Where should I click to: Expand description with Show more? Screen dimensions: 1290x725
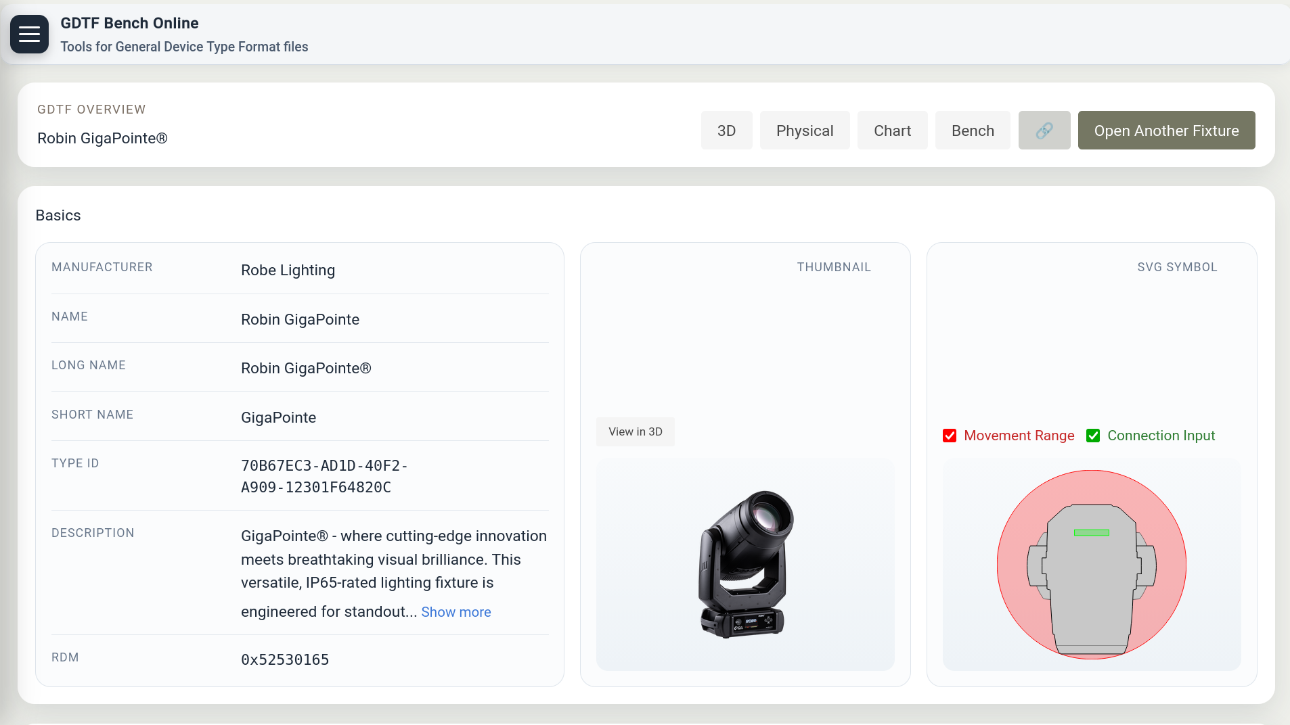(455, 612)
